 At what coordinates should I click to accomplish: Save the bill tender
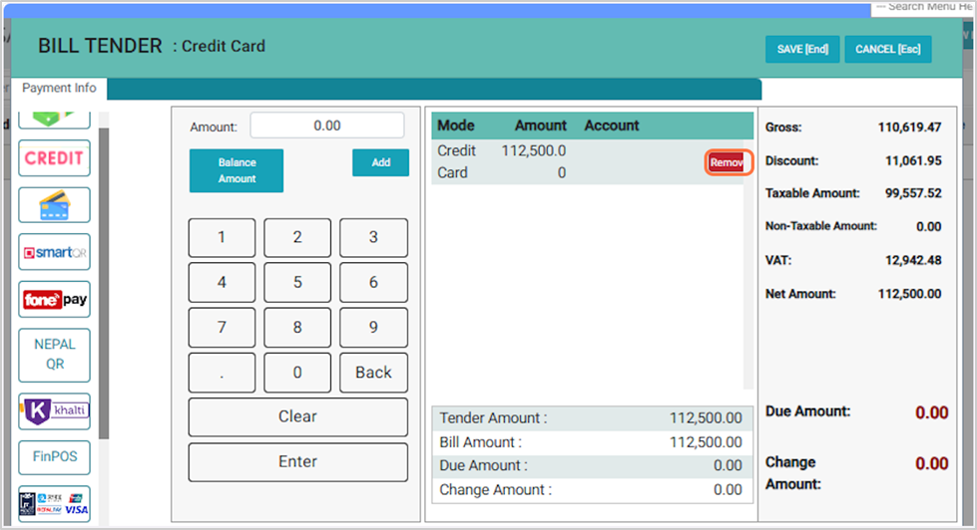pos(802,50)
